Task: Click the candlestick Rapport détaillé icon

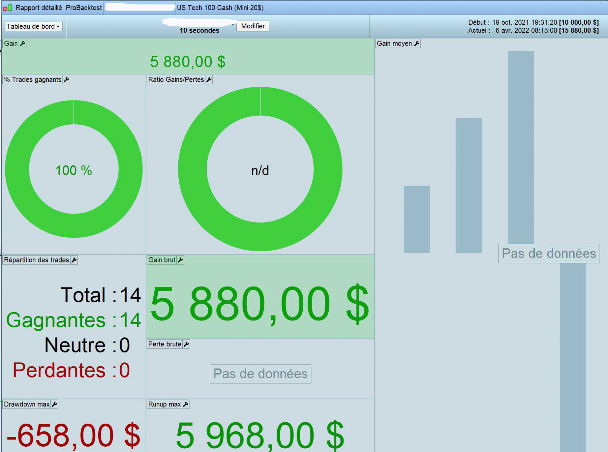Action: point(8,7)
